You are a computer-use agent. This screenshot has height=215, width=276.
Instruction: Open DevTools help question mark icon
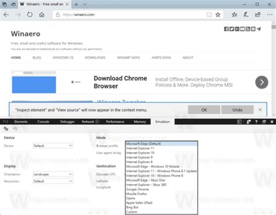(256, 122)
